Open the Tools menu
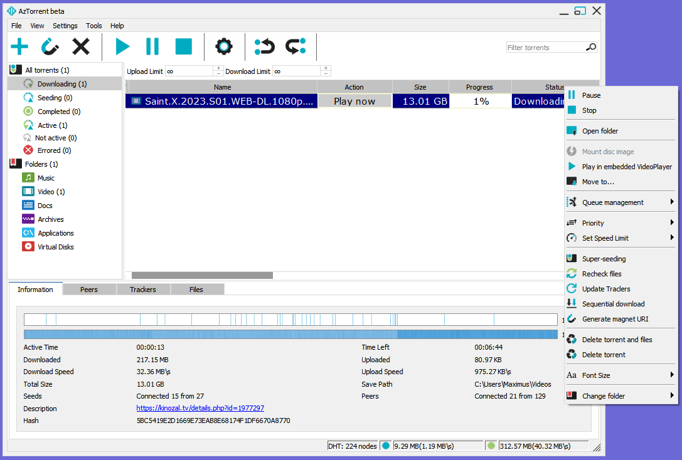The width and height of the screenshot is (682, 460). click(94, 26)
